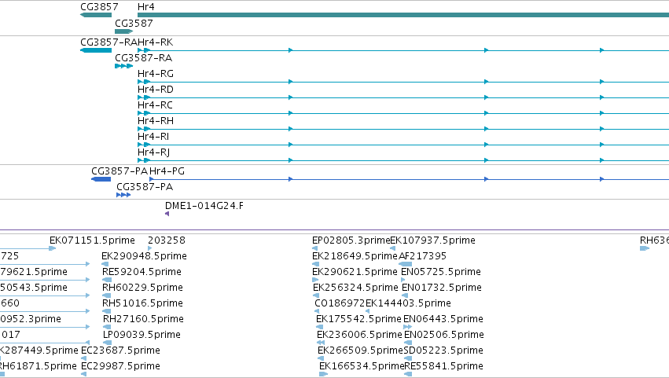This screenshot has height=378, width=669.
Task: Select the RE55841.5prime EST
Action: click(x=408, y=374)
